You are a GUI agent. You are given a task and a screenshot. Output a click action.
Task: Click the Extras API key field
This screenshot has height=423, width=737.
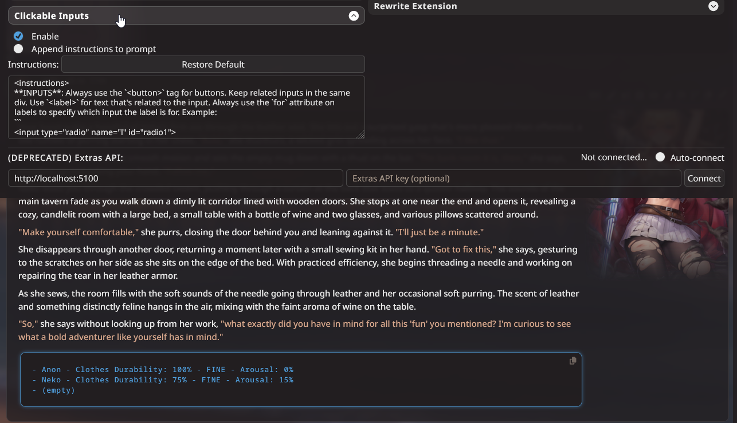tap(513, 179)
